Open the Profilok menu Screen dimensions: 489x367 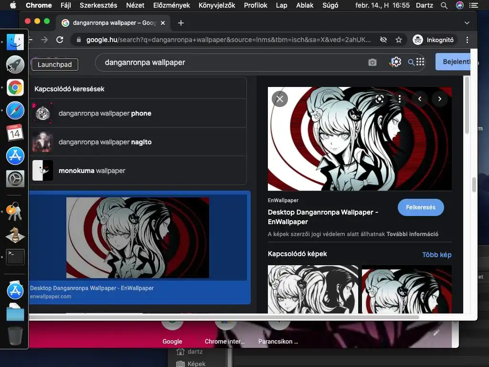click(x=255, y=5)
